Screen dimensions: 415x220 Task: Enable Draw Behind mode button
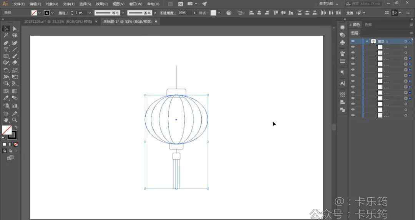(10, 151)
